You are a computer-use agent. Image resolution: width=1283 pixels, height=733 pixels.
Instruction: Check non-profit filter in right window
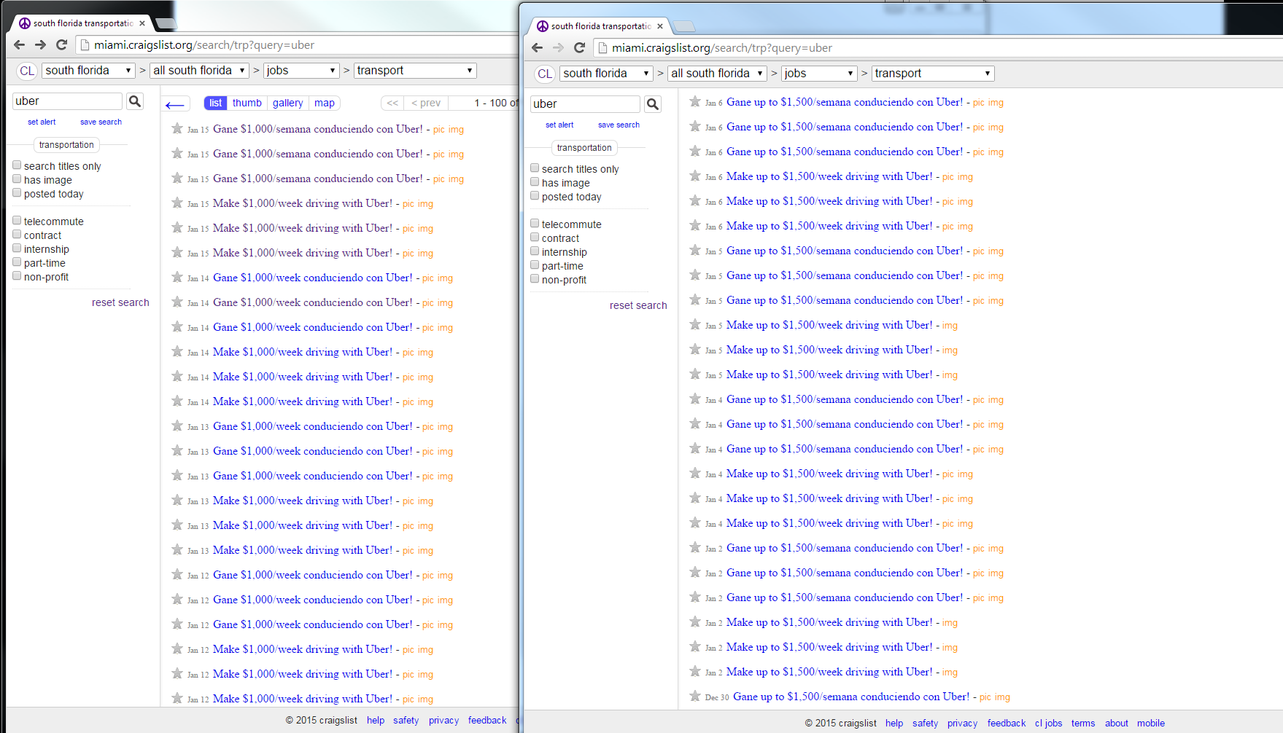(535, 279)
